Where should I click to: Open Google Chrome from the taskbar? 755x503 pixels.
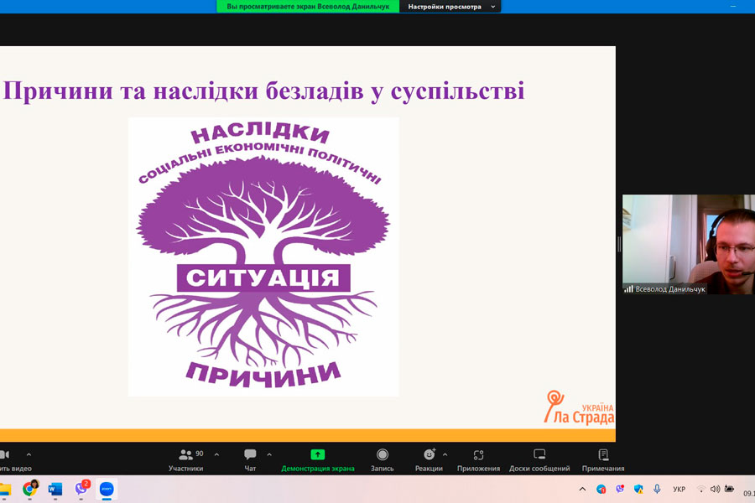tap(30, 489)
